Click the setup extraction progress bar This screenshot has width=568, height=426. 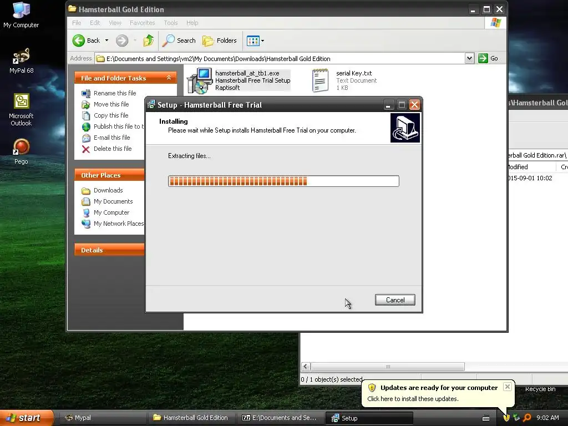click(x=283, y=181)
